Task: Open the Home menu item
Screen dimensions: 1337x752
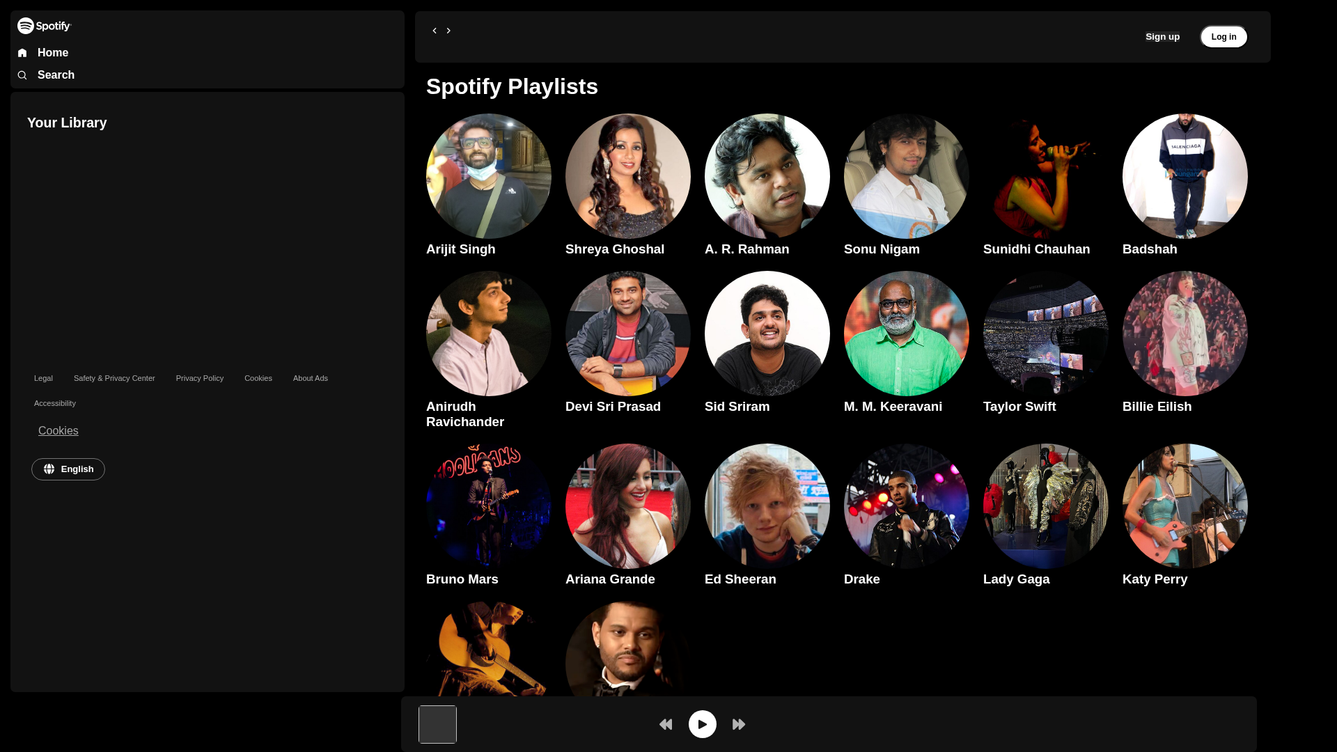Action: 53,53
